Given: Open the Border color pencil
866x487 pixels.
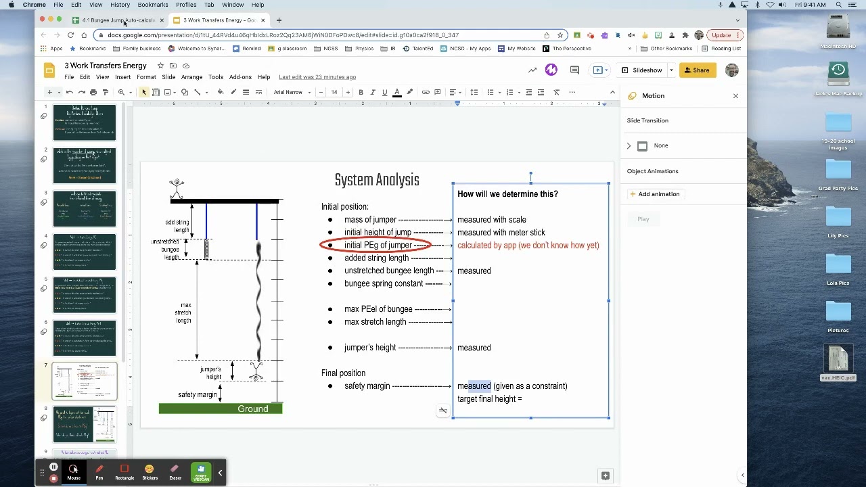Looking at the screenshot, I should pos(233,92).
